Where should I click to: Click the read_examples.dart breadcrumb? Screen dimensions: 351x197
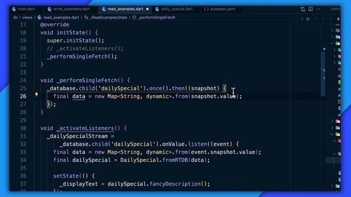tap(61, 18)
